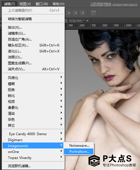Select 转换为智能滤镜 menu entry

33,19
